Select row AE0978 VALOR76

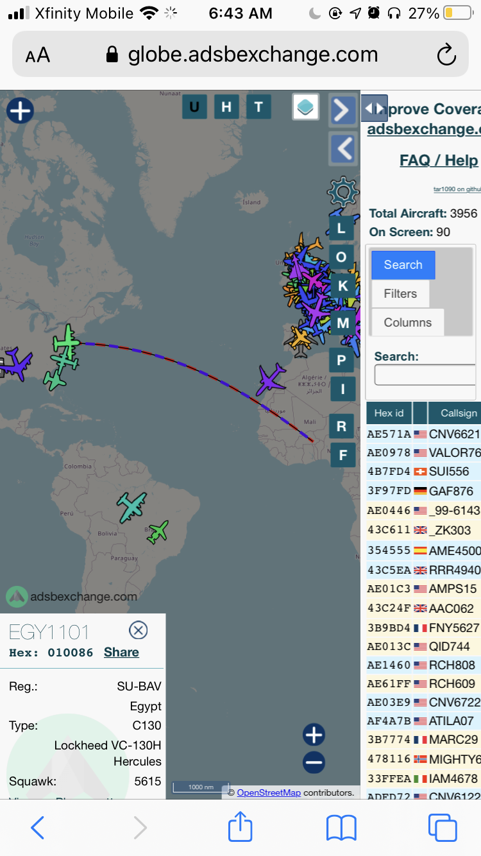point(423,452)
